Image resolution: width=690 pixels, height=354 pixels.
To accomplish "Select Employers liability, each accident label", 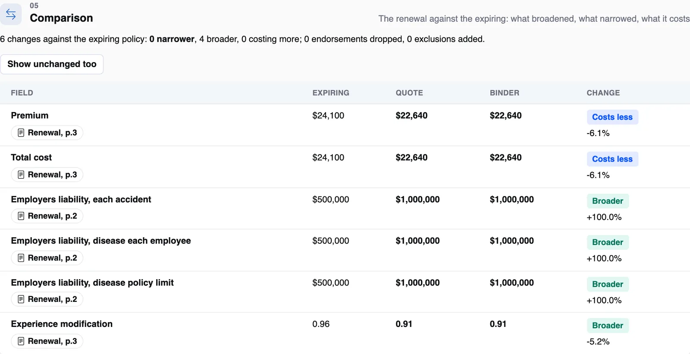I will pos(81,199).
